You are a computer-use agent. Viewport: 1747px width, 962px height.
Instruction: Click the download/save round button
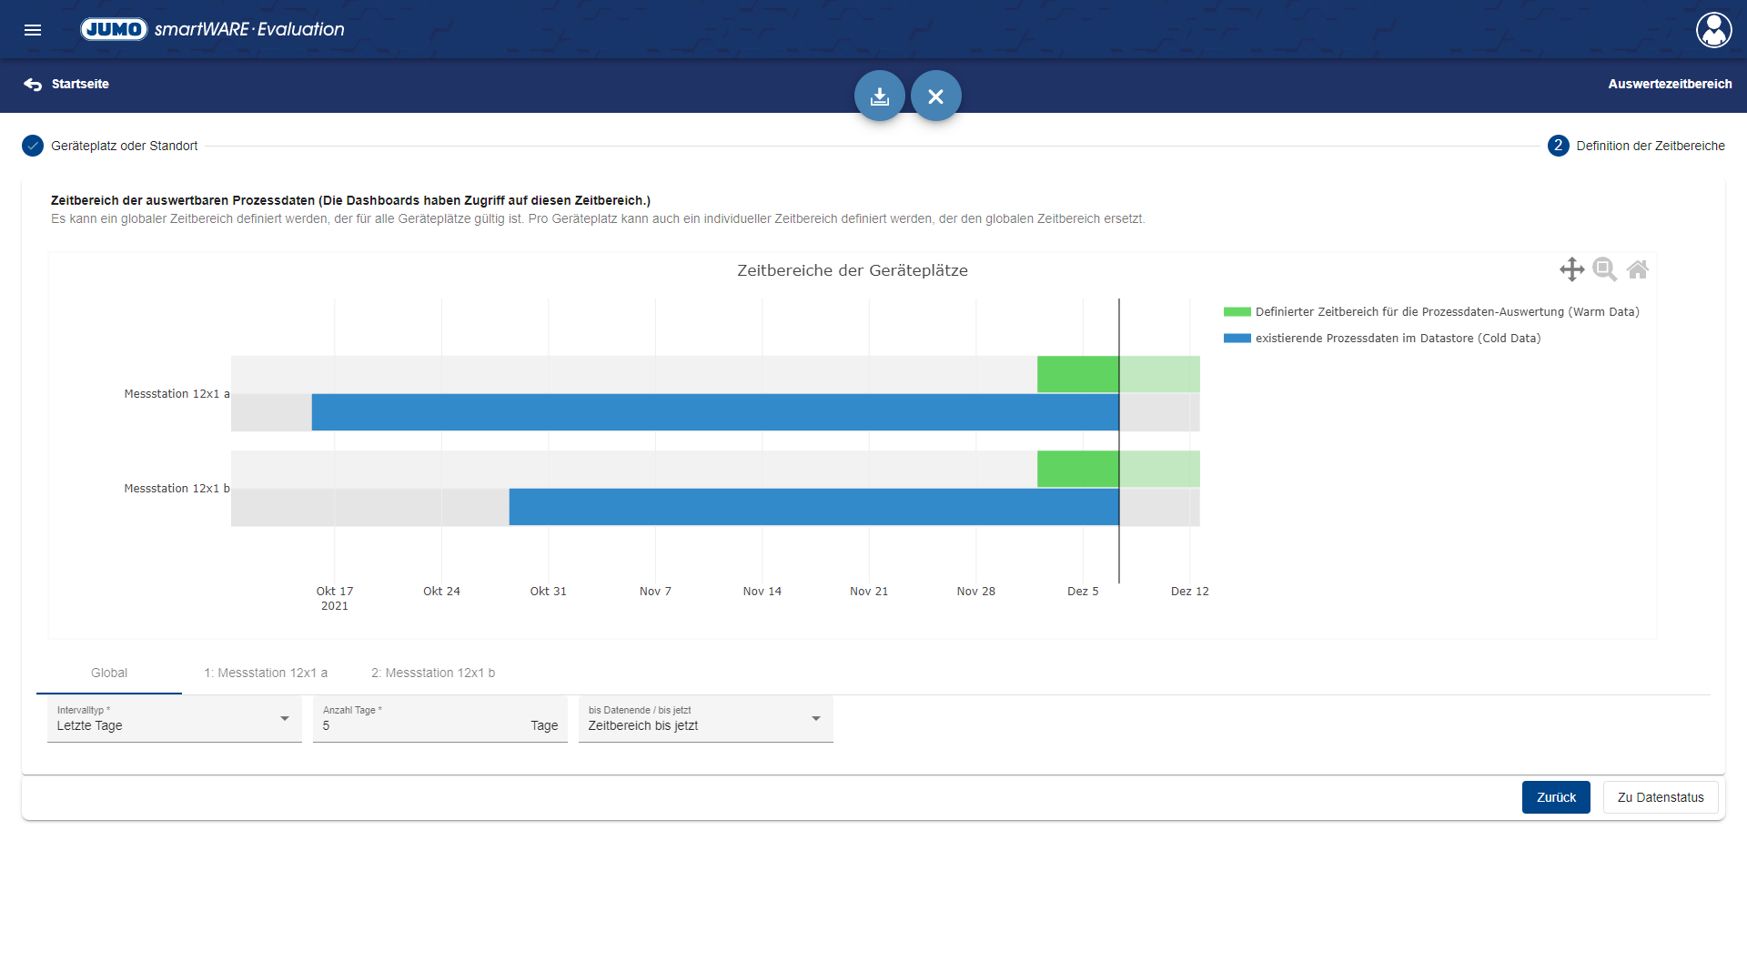click(879, 96)
